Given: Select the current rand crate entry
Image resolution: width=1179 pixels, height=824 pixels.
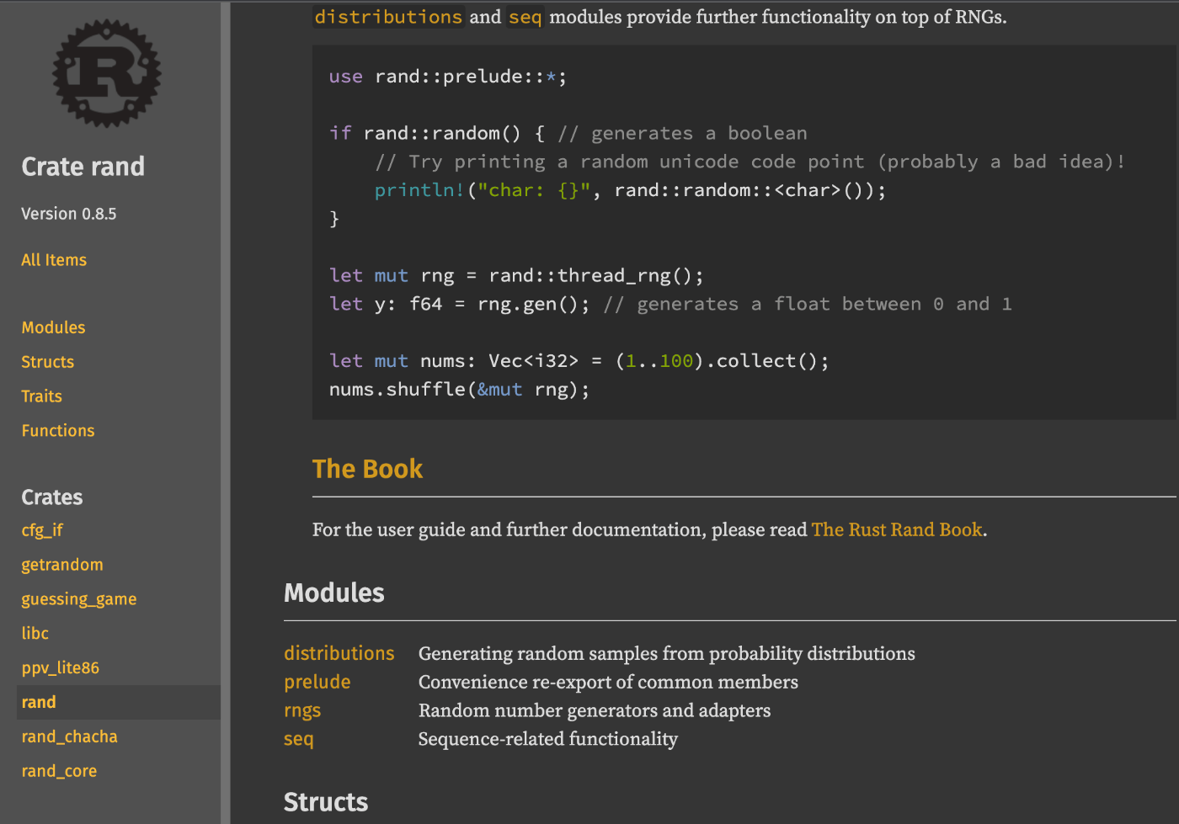Looking at the screenshot, I should click(x=118, y=702).
